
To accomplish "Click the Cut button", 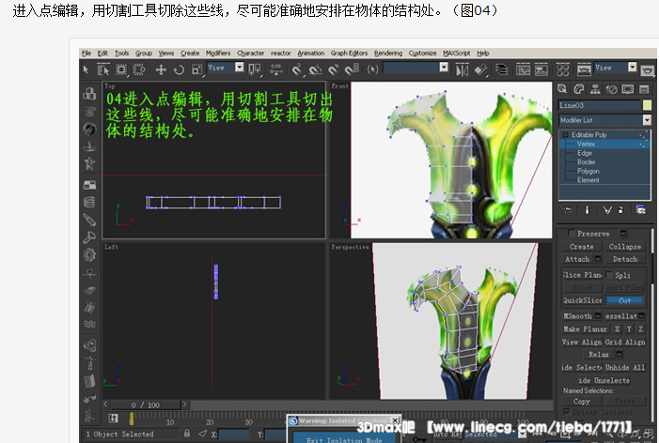I will click(624, 300).
